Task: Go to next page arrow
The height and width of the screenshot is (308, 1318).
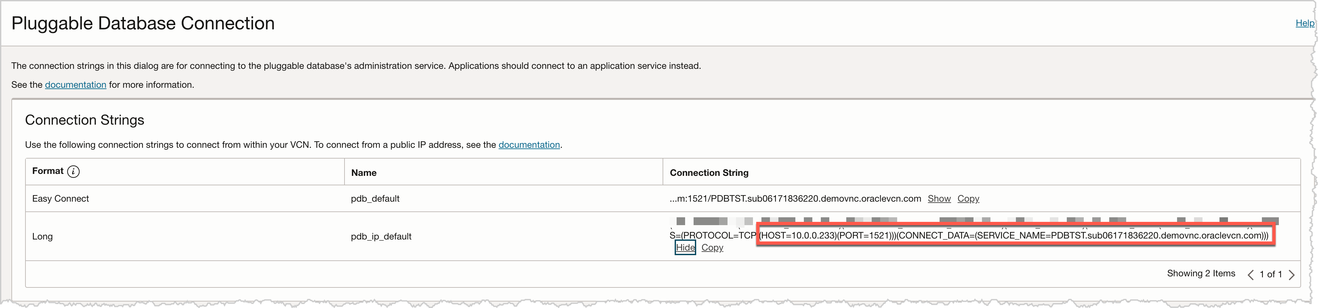Action: click(x=1291, y=275)
